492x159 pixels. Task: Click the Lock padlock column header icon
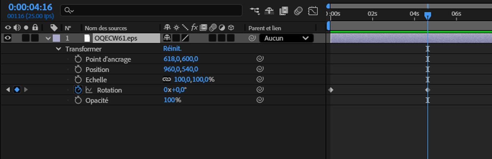[x=35, y=28]
